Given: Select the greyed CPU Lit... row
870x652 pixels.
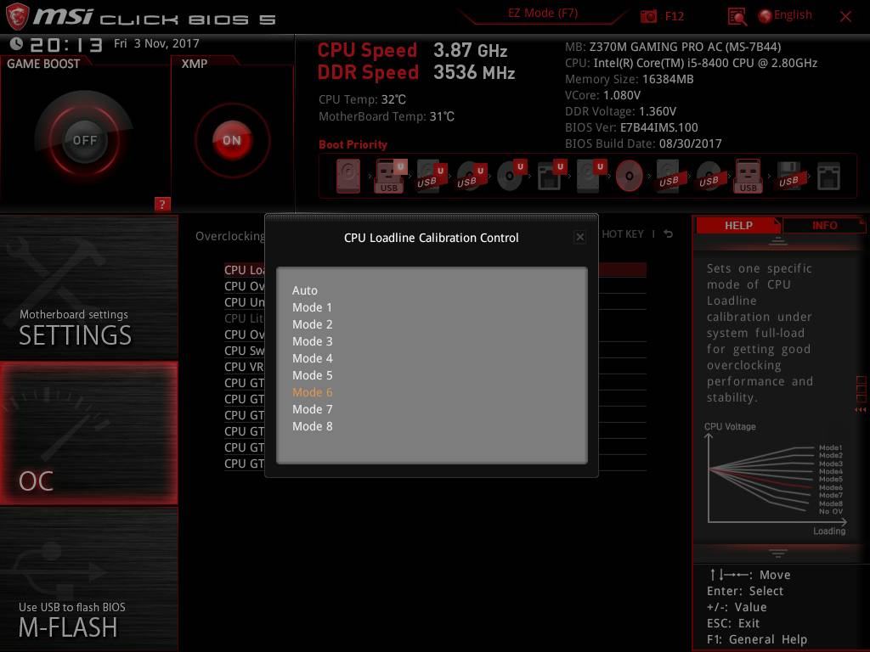Looking at the screenshot, I should [x=244, y=318].
